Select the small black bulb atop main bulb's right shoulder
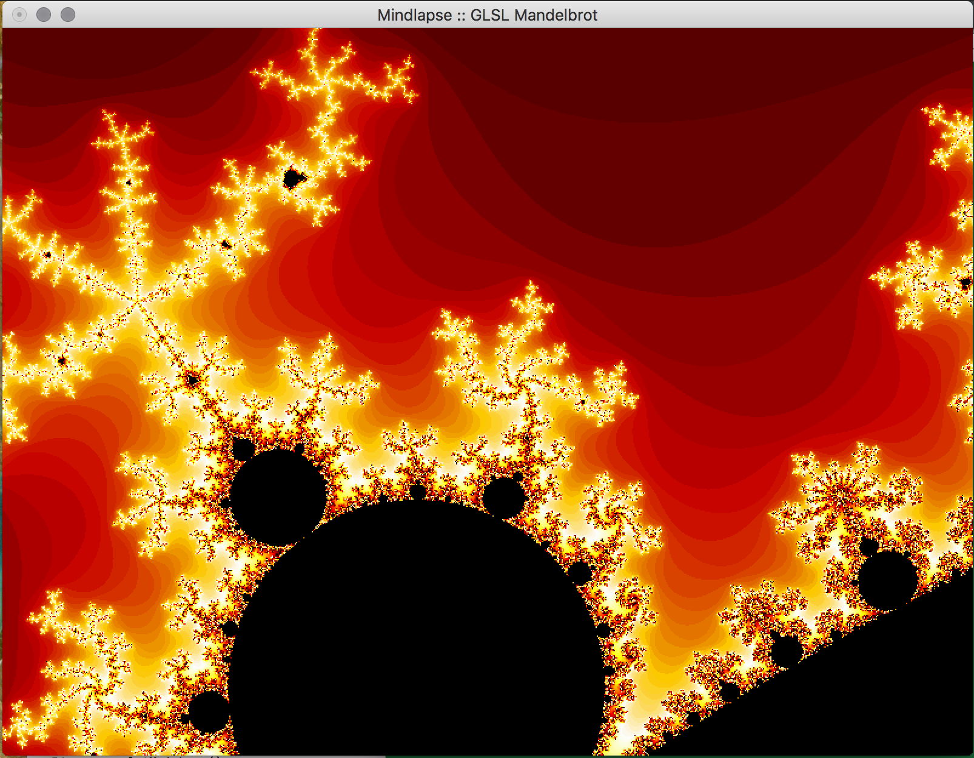Screen dimensions: 974x758 503,497
